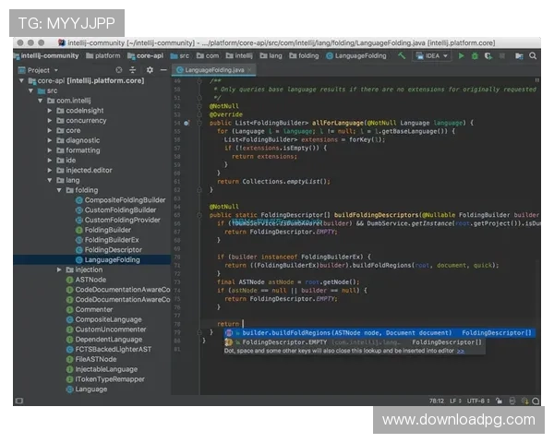The image size is (554, 443).
Task: Open FoldingDescriptor class in project tree
Action: tap(113, 249)
